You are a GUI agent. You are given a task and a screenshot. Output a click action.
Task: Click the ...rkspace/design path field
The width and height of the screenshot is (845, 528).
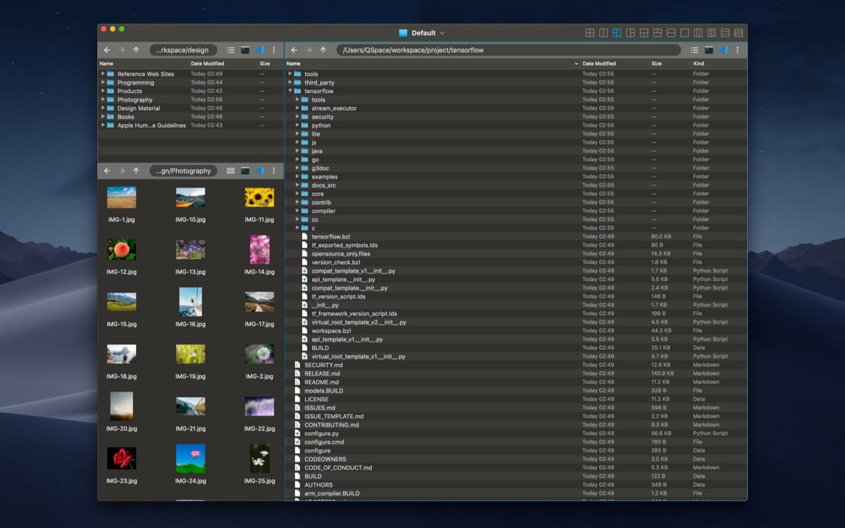[x=183, y=50]
